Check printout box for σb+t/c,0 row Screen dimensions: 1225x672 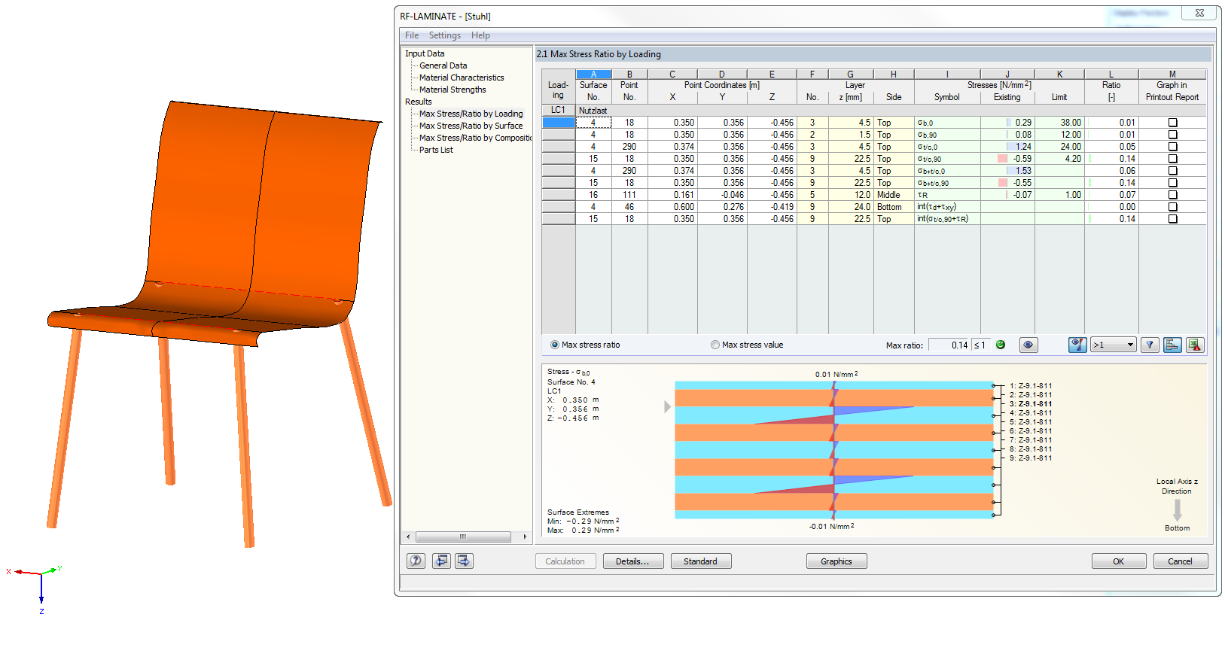coord(1172,171)
